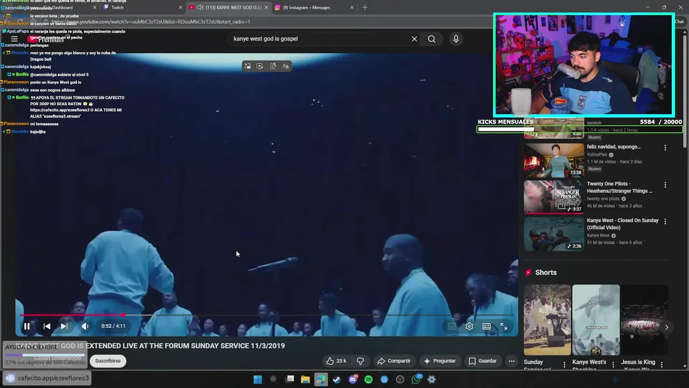Like the video with 25 k likes

(336, 361)
